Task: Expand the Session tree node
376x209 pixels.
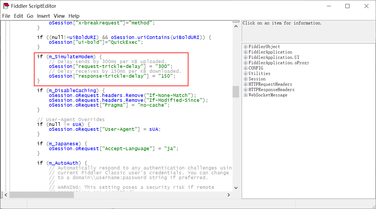Action: tap(245, 79)
